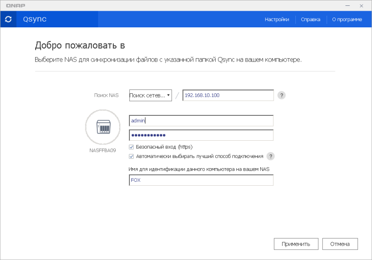Focus the password field
This screenshot has height=260, width=372.
(201, 135)
